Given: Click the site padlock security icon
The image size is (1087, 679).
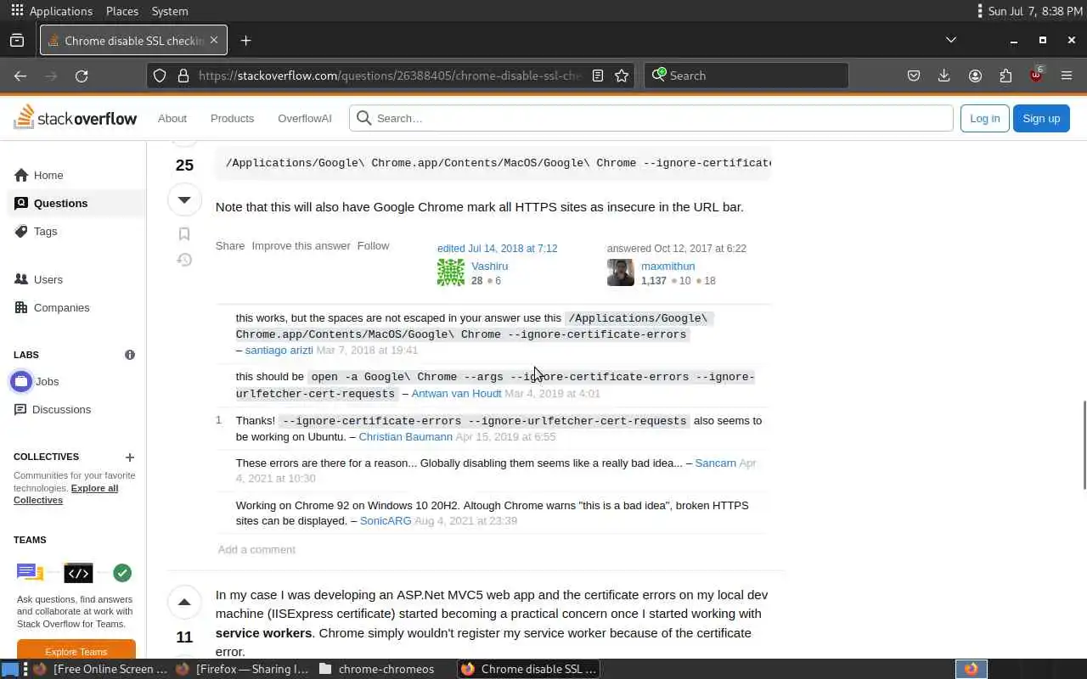Looking at the screenshot, I should pos(183,76).
